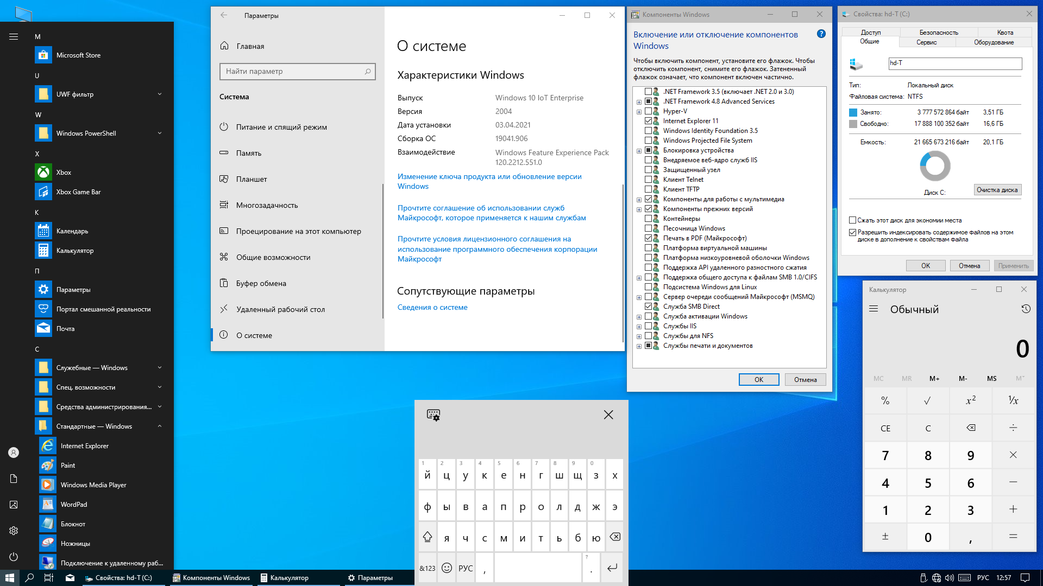
Task: Click back arrow in Параметры window
Action: pos(224,15)
